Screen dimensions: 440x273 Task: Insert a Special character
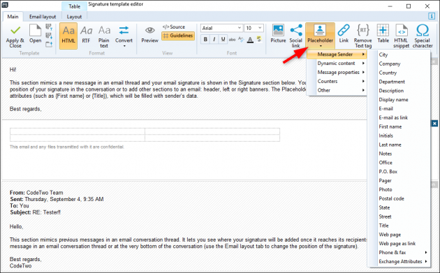423,36
